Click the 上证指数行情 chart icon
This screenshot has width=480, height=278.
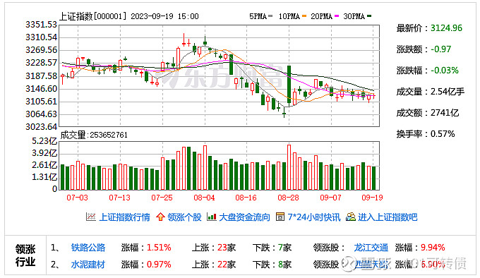(91, 217)
